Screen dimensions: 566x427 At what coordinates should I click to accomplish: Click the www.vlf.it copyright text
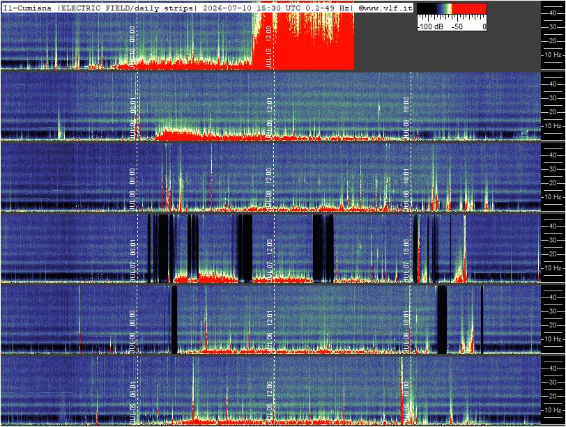[x=385, y=8]
